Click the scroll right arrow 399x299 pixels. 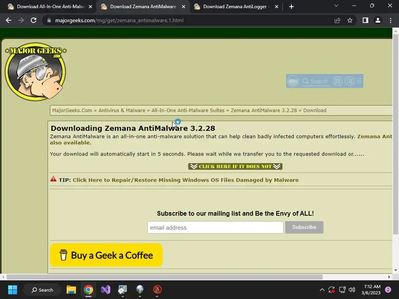point(389,277)
